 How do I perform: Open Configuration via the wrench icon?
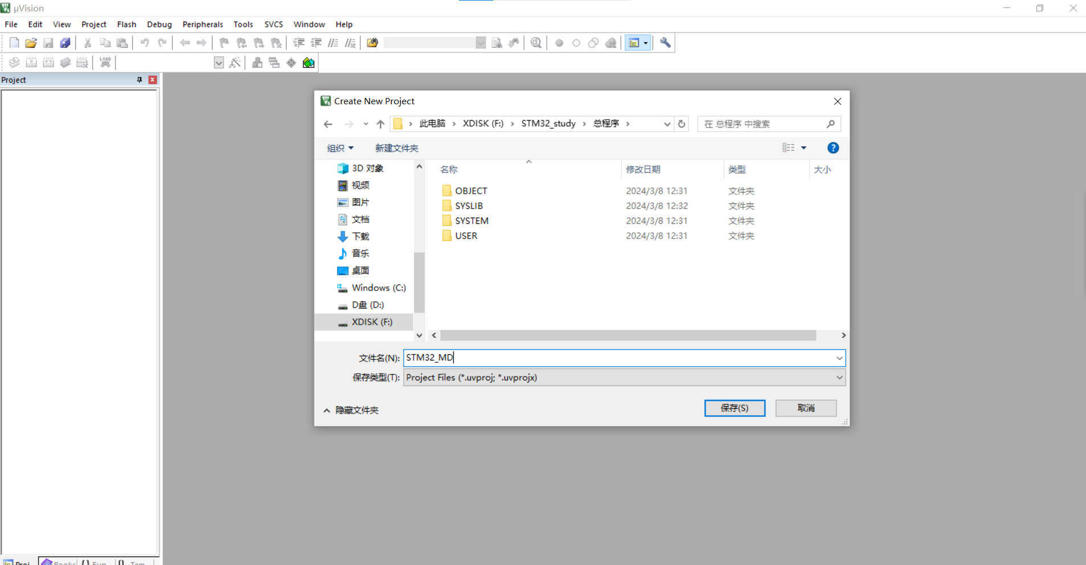tap(665, 43)
